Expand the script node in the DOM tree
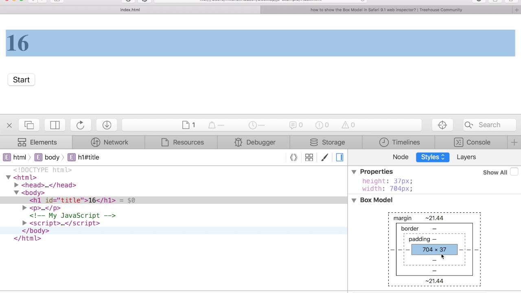This screenshot has width=521, height=293. click(x=24, y=223)
